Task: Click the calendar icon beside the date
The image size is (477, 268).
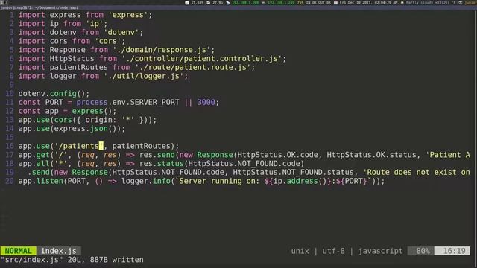Action: (335, 3)
